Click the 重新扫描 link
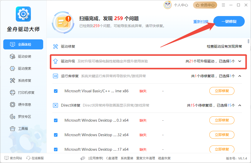This screenshot has width=251, height=163. click(201, 22)
